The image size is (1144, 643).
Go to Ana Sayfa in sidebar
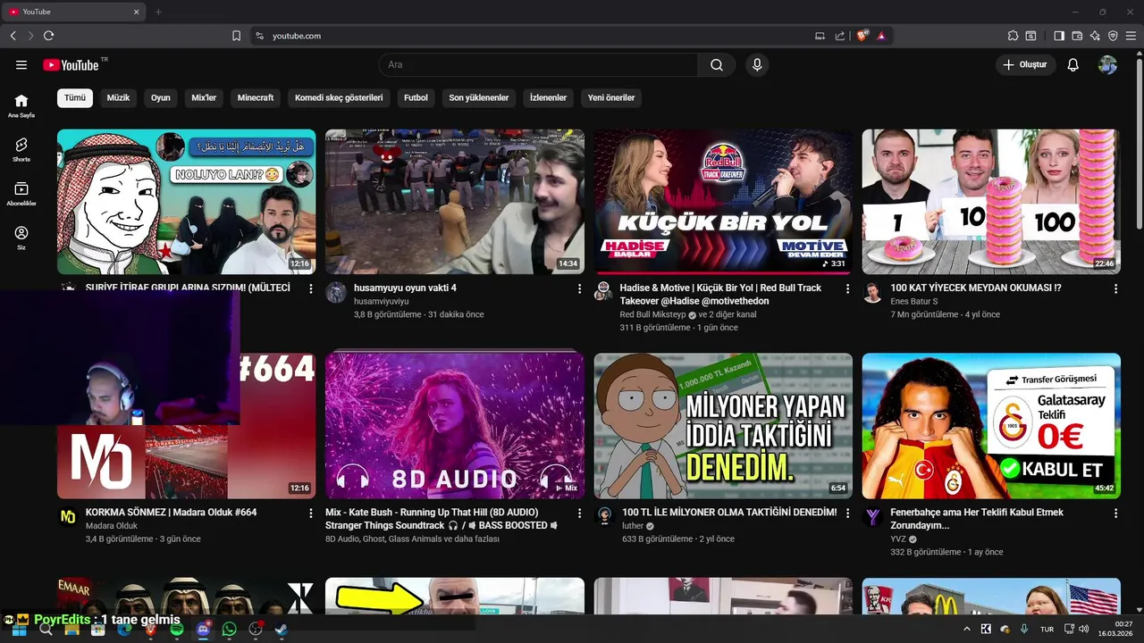21,105
